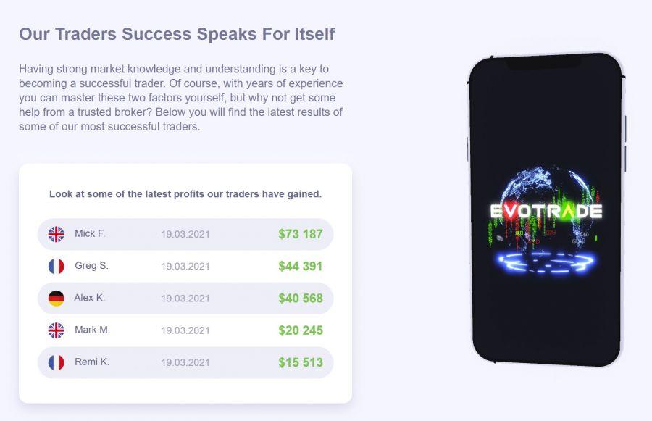
Task: Click the 'Our Traders Success Speaks For Itself' heading
Action: click(x=177, y=34)
